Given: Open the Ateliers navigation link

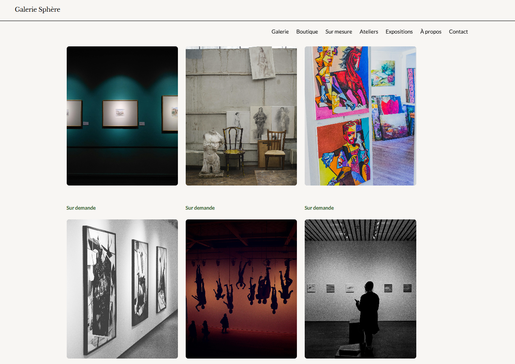Looking at the screenshot, I should click(x=369, y=32).
